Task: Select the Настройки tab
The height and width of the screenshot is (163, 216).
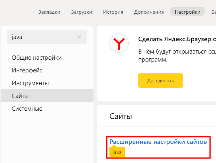Action: 188,12
